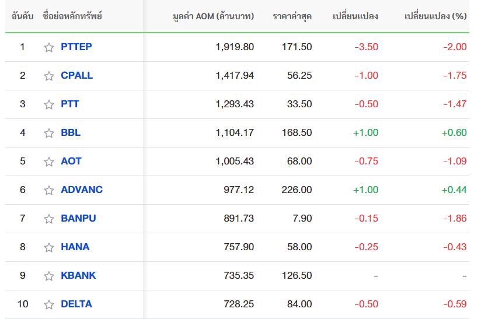Image resolution: width=481 pixels, height=319 pixels.
Task: Add HANA to favorites via star
Action: [49, 247]
